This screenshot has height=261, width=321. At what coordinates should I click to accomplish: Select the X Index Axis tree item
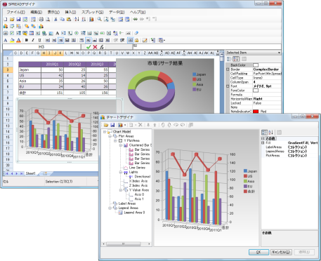(138, 181)
